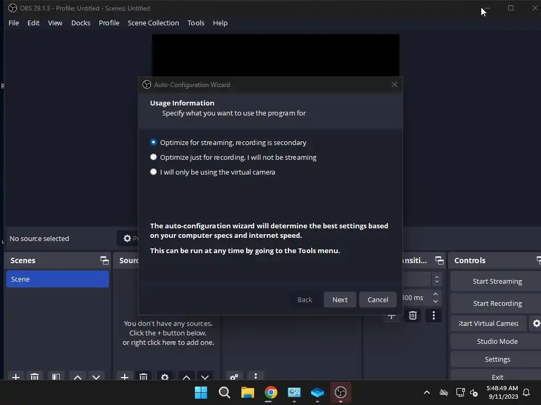Open the Profile menu
The height and width of the screenshot is (405, 541).
pyautogui.click(x=109, y=23)
